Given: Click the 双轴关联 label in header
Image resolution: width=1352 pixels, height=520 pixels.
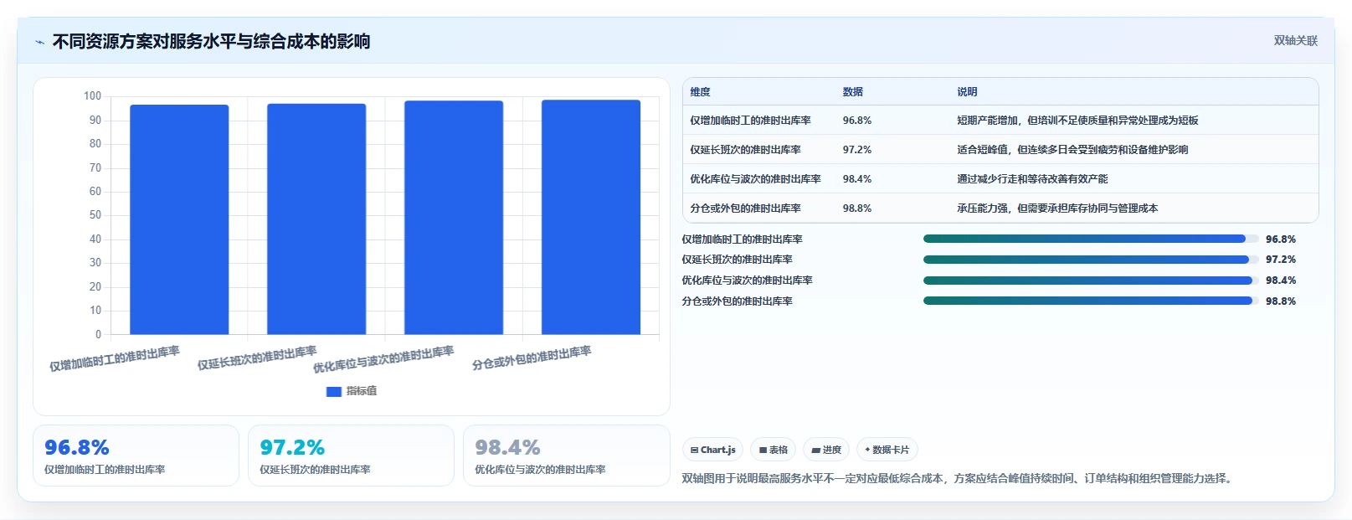Looking at the screenshot, I should point(1295,40).
